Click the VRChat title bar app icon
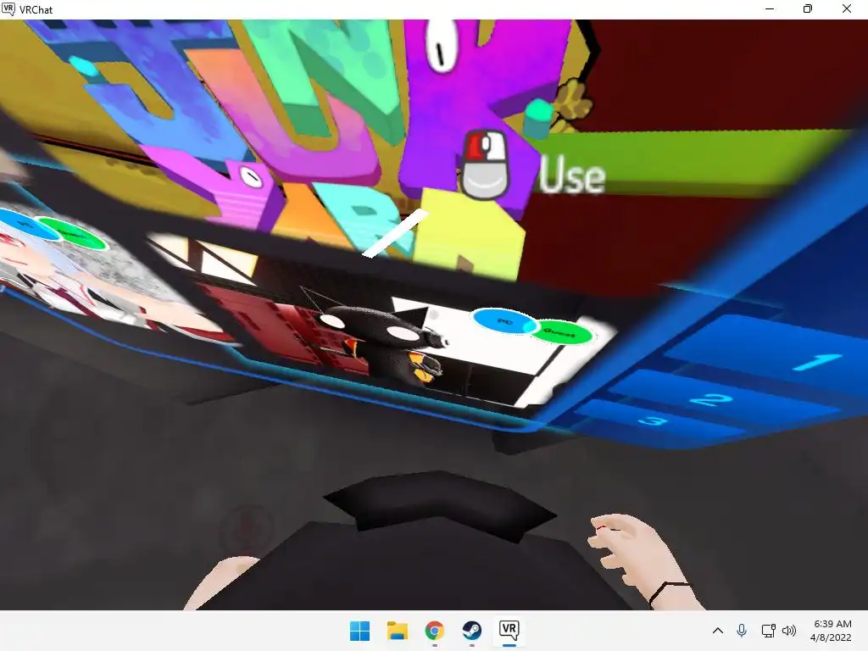Viewport: 868px width, 651px height. tap(8, 8)
